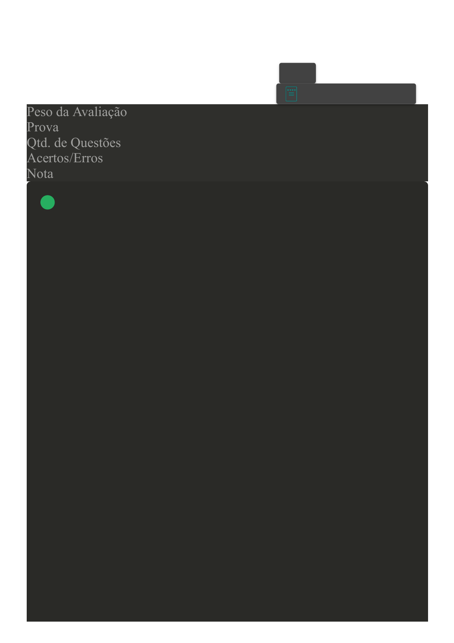Click the Qtd. de Questões label
454x643 pixels.
click(74, 143)
